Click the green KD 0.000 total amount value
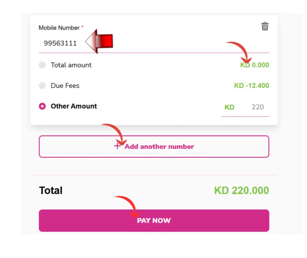Image resolution: width=307 pixels, height=258 pixels. 254,65
